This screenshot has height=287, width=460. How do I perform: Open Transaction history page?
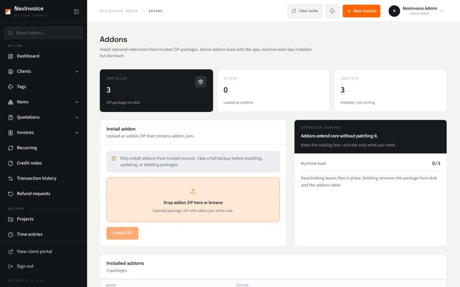(x=44, y=179)
